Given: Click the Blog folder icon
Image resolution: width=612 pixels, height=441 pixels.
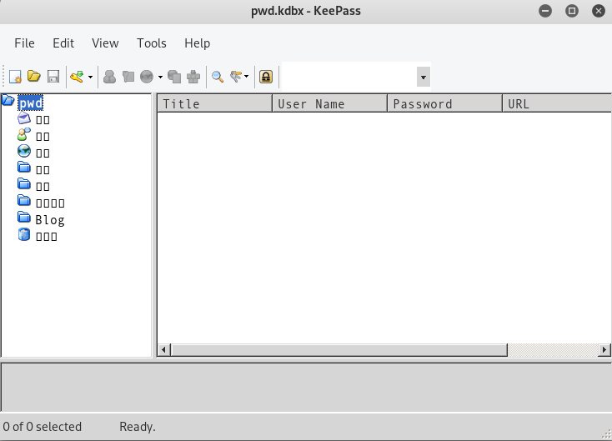Looking at the screenshot, I should tap(24, 217).
